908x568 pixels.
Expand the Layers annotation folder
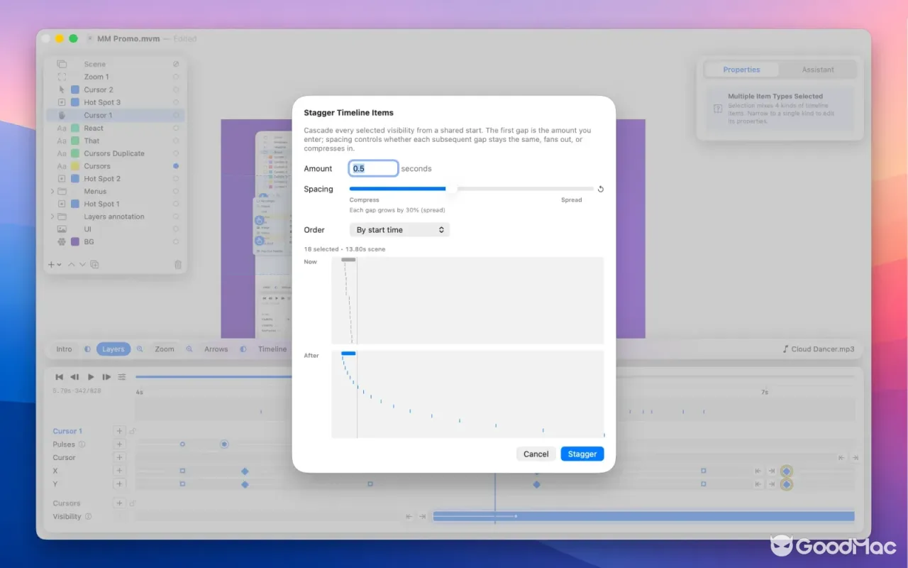tap(52, 217)
